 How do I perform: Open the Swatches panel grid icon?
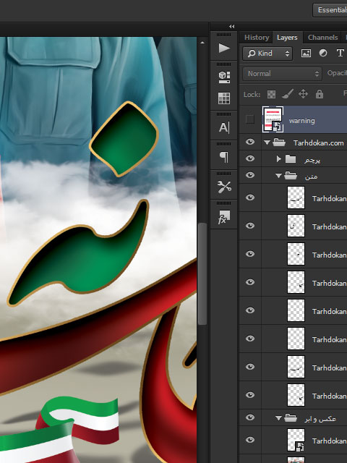tap(224, 98)
